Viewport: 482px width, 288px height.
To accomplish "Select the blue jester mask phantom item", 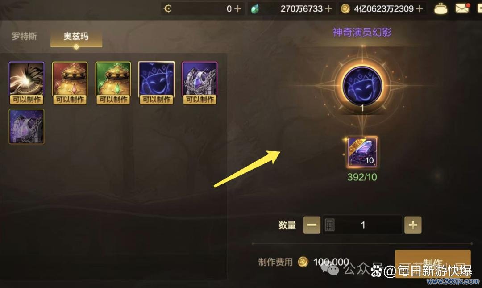I will (x=157, y=83).
